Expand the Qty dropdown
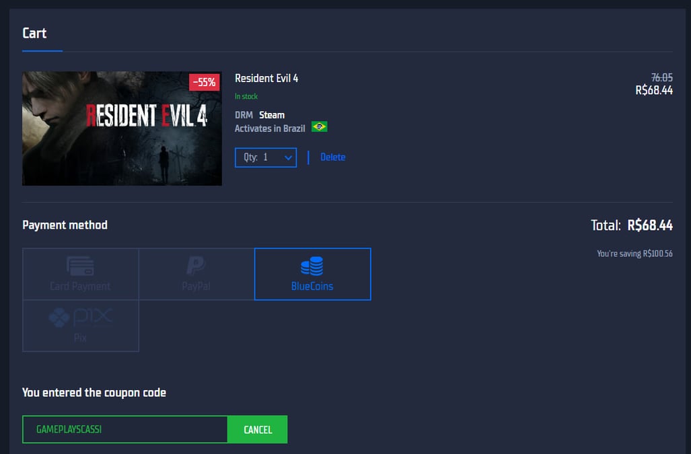691x454 pixels. 266,157
